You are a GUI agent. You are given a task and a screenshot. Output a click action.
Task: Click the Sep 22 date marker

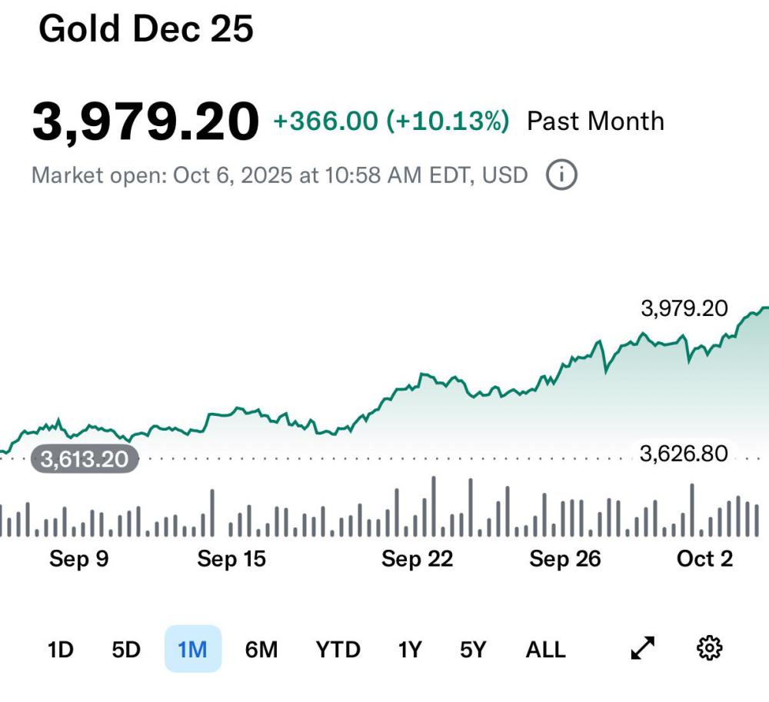coord(417,559)
